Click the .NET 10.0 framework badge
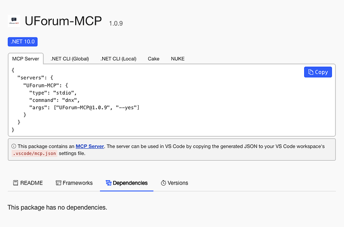This screenshot has width=344, height=227. [x=23, y=42]
